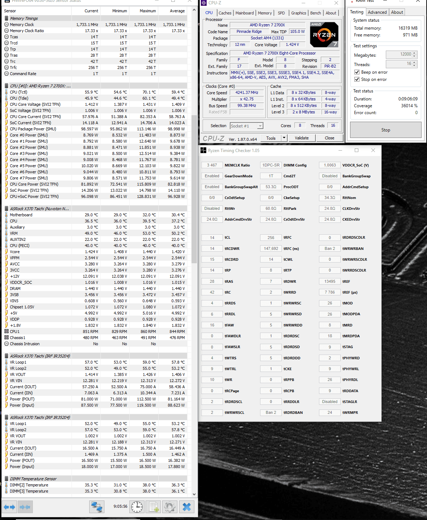Click the Vcore voltage lightning icon
Image resolution: width=427 pixels, height=520 pixels.
tap(7, 252)
